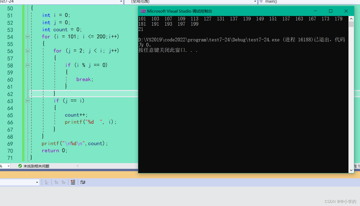The image size is (360, 206).
Task: Open the project scope dropdown labeled test7-24
Action: click(121, 2)
